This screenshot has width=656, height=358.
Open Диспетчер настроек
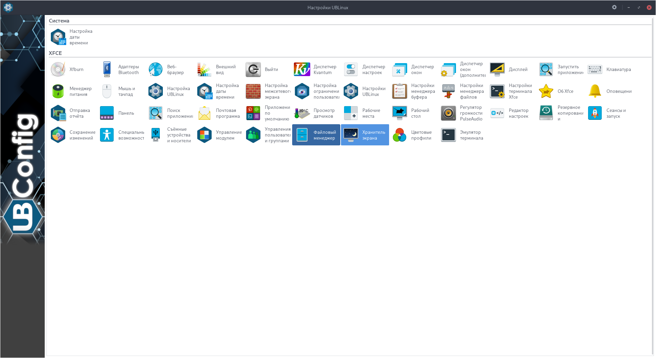tap(365, 70)
